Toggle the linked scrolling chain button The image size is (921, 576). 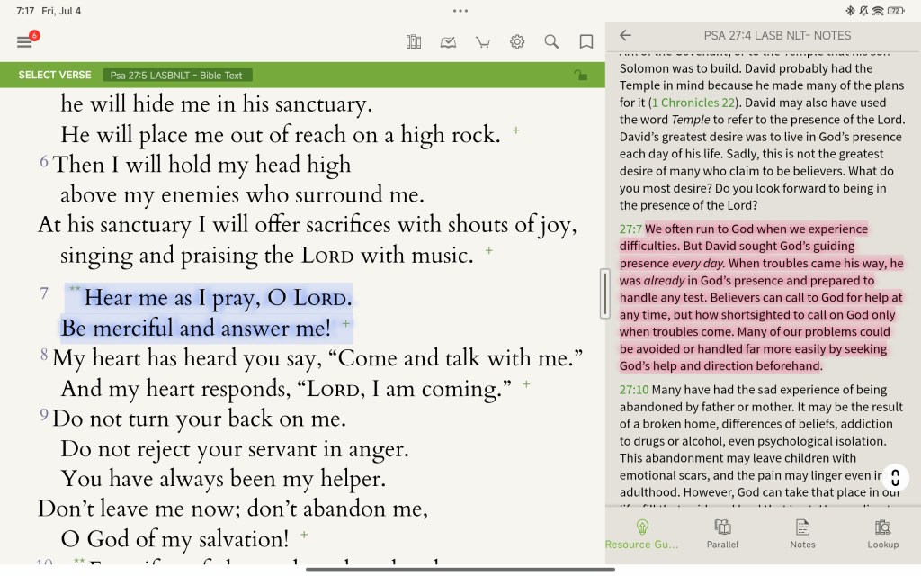[x=895, y=477]
